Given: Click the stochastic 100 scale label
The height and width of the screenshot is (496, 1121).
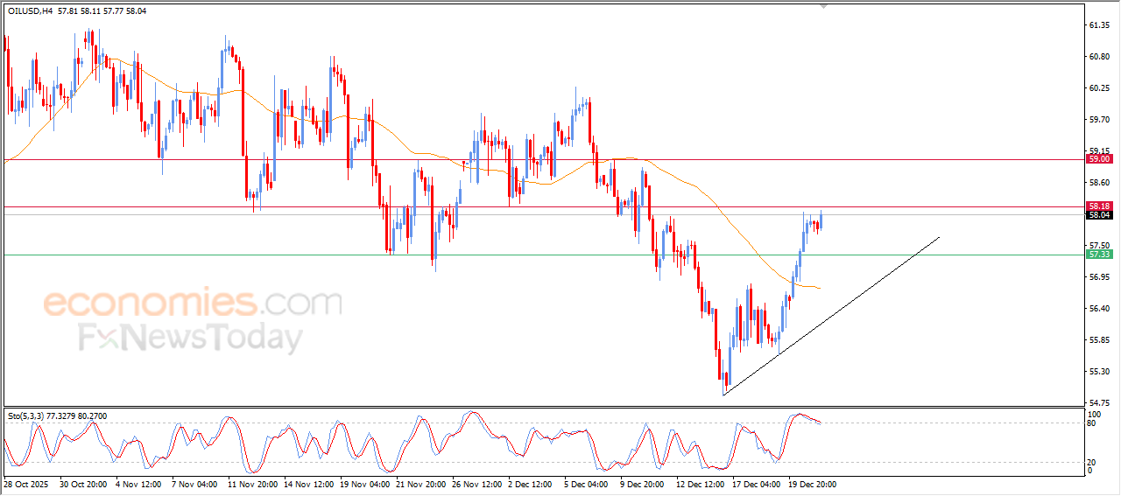Looking at the screenshot, I should [1094, 414].
